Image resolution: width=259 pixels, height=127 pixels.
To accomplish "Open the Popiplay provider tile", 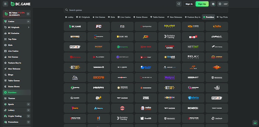I will pyautogui.click(x=99, y=88).
